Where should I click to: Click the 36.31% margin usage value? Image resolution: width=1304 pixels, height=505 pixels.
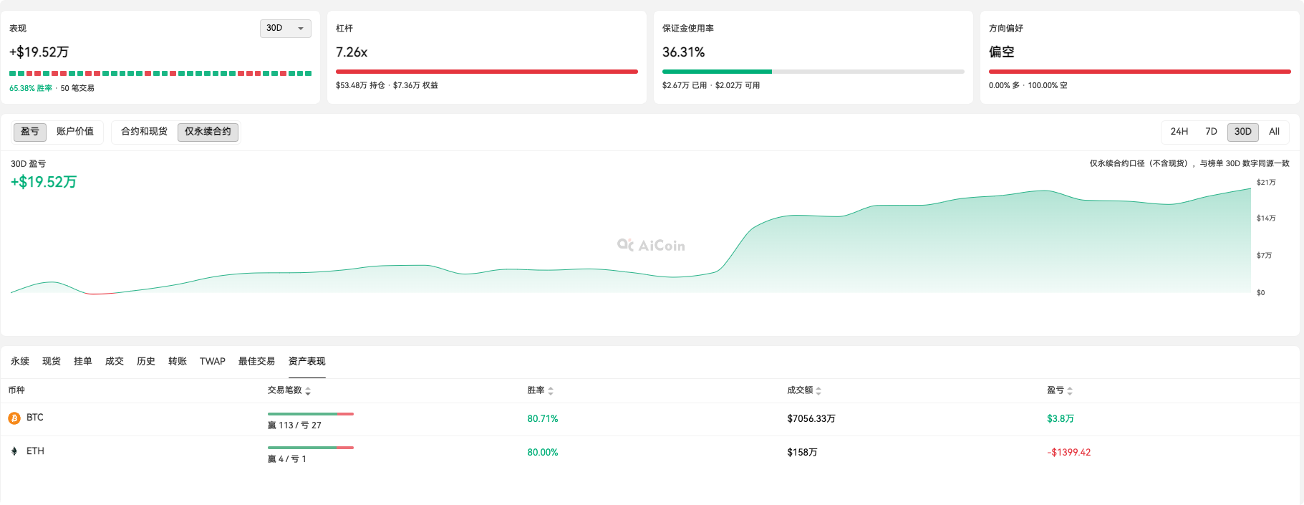click(684, 52)
